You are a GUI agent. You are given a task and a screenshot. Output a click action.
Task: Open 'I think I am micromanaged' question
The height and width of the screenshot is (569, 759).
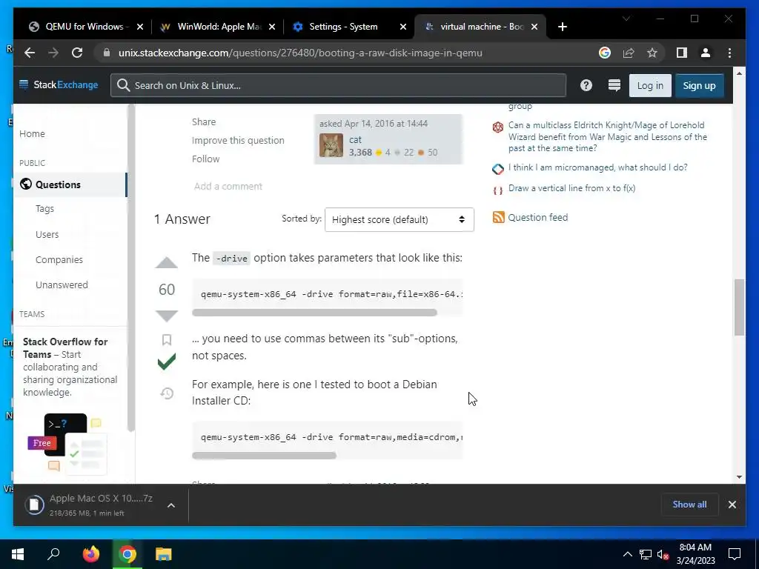pyautogui.click(x=598, y=167)
